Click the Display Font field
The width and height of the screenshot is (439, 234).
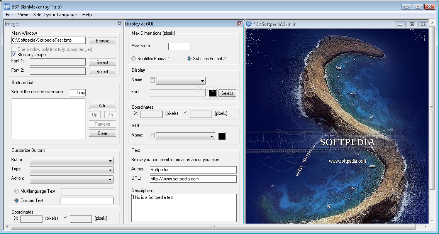pyautogui.click(x=178, y=93)
